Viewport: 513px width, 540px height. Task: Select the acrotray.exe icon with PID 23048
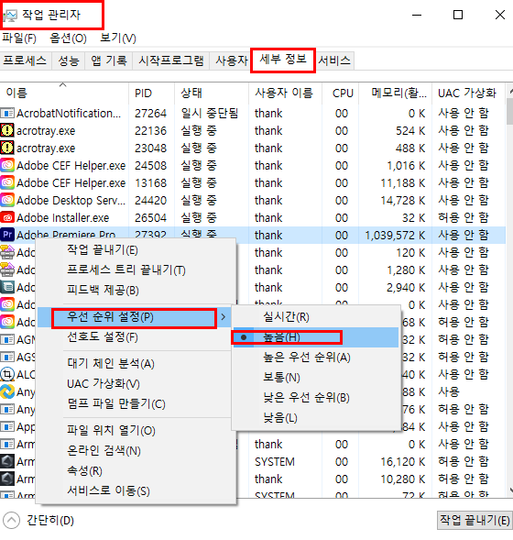click(7, 149)
